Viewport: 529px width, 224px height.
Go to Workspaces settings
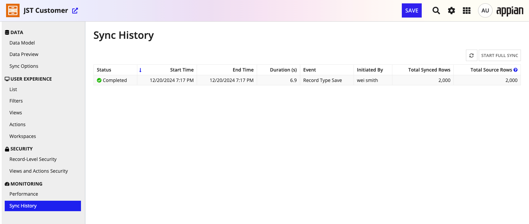click(23, 136)
